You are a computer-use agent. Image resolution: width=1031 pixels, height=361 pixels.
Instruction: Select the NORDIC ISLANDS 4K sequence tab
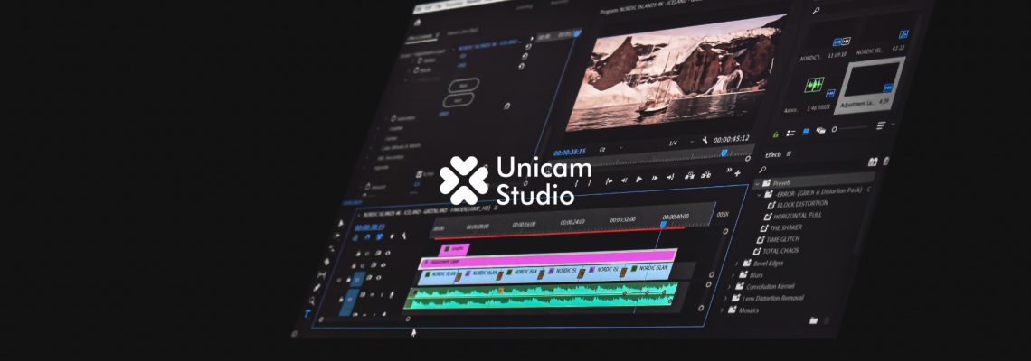tap(428, 212)
